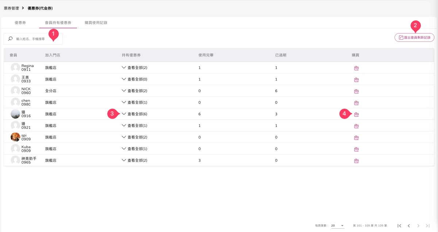Expand Regina's 查看全部(2) coupons
Screen dimensions: 438x232
pyautogui.click(x=134, y=68)
